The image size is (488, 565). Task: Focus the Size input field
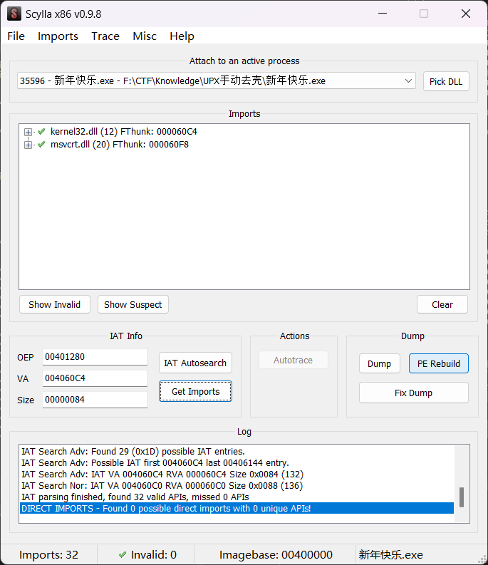tap(95, 400)
